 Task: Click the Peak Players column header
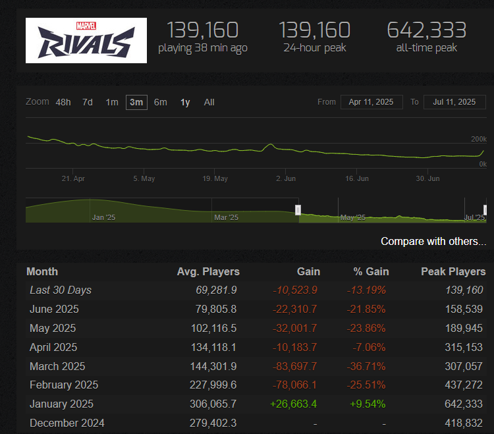point(453,271)
